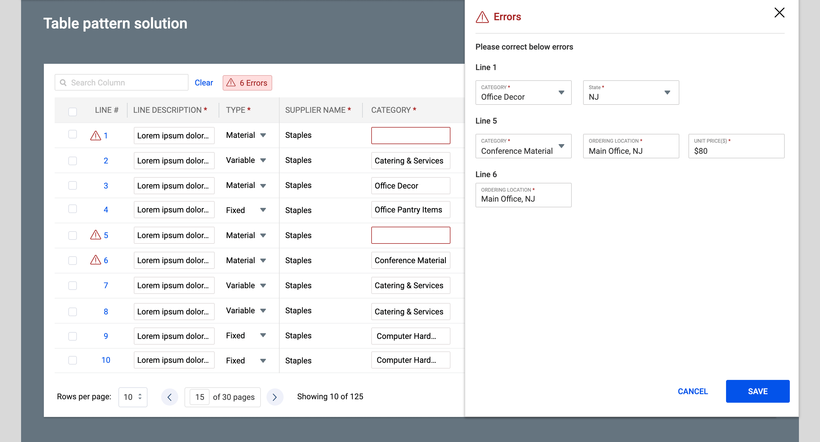Screen dimensions: 820x442
Task: Click the Category column header
Action: [394, 110]
